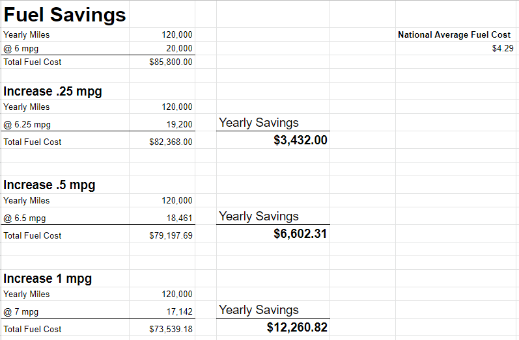Click the $6,602.31 yearly savings cell
The width and height of the screenshot is (519, 340).
300,233
